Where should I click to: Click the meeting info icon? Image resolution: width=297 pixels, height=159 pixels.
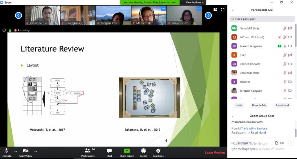click(4, 30)
